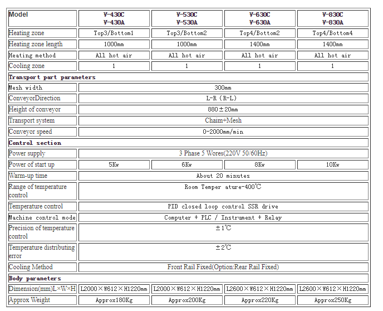
Task: Click the "10Kw" power of start up cell
Action: pyautogui.click(x=332, y=165)
